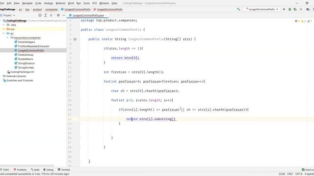This screenshot has width=314, height=176.
Task: Open the Edit menu
Action: pyautogui.click(x=9, y=3)
